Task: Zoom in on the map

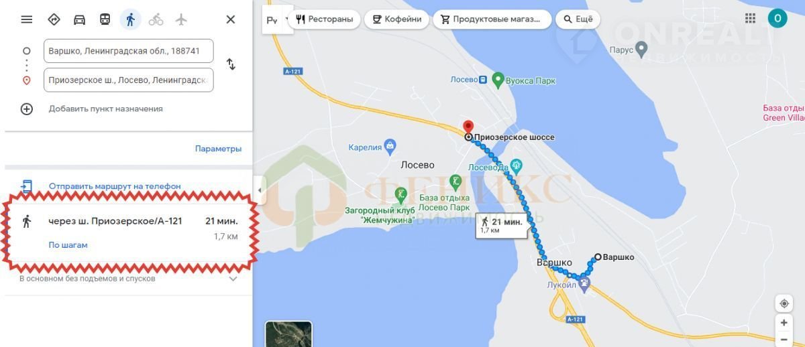Action: click(x=784, y=322)
